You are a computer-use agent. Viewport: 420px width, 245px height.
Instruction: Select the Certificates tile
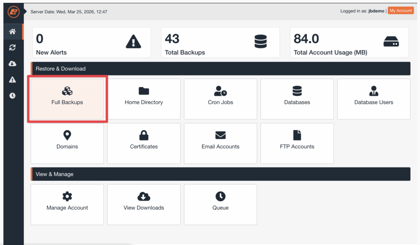(x=144, y=143)
